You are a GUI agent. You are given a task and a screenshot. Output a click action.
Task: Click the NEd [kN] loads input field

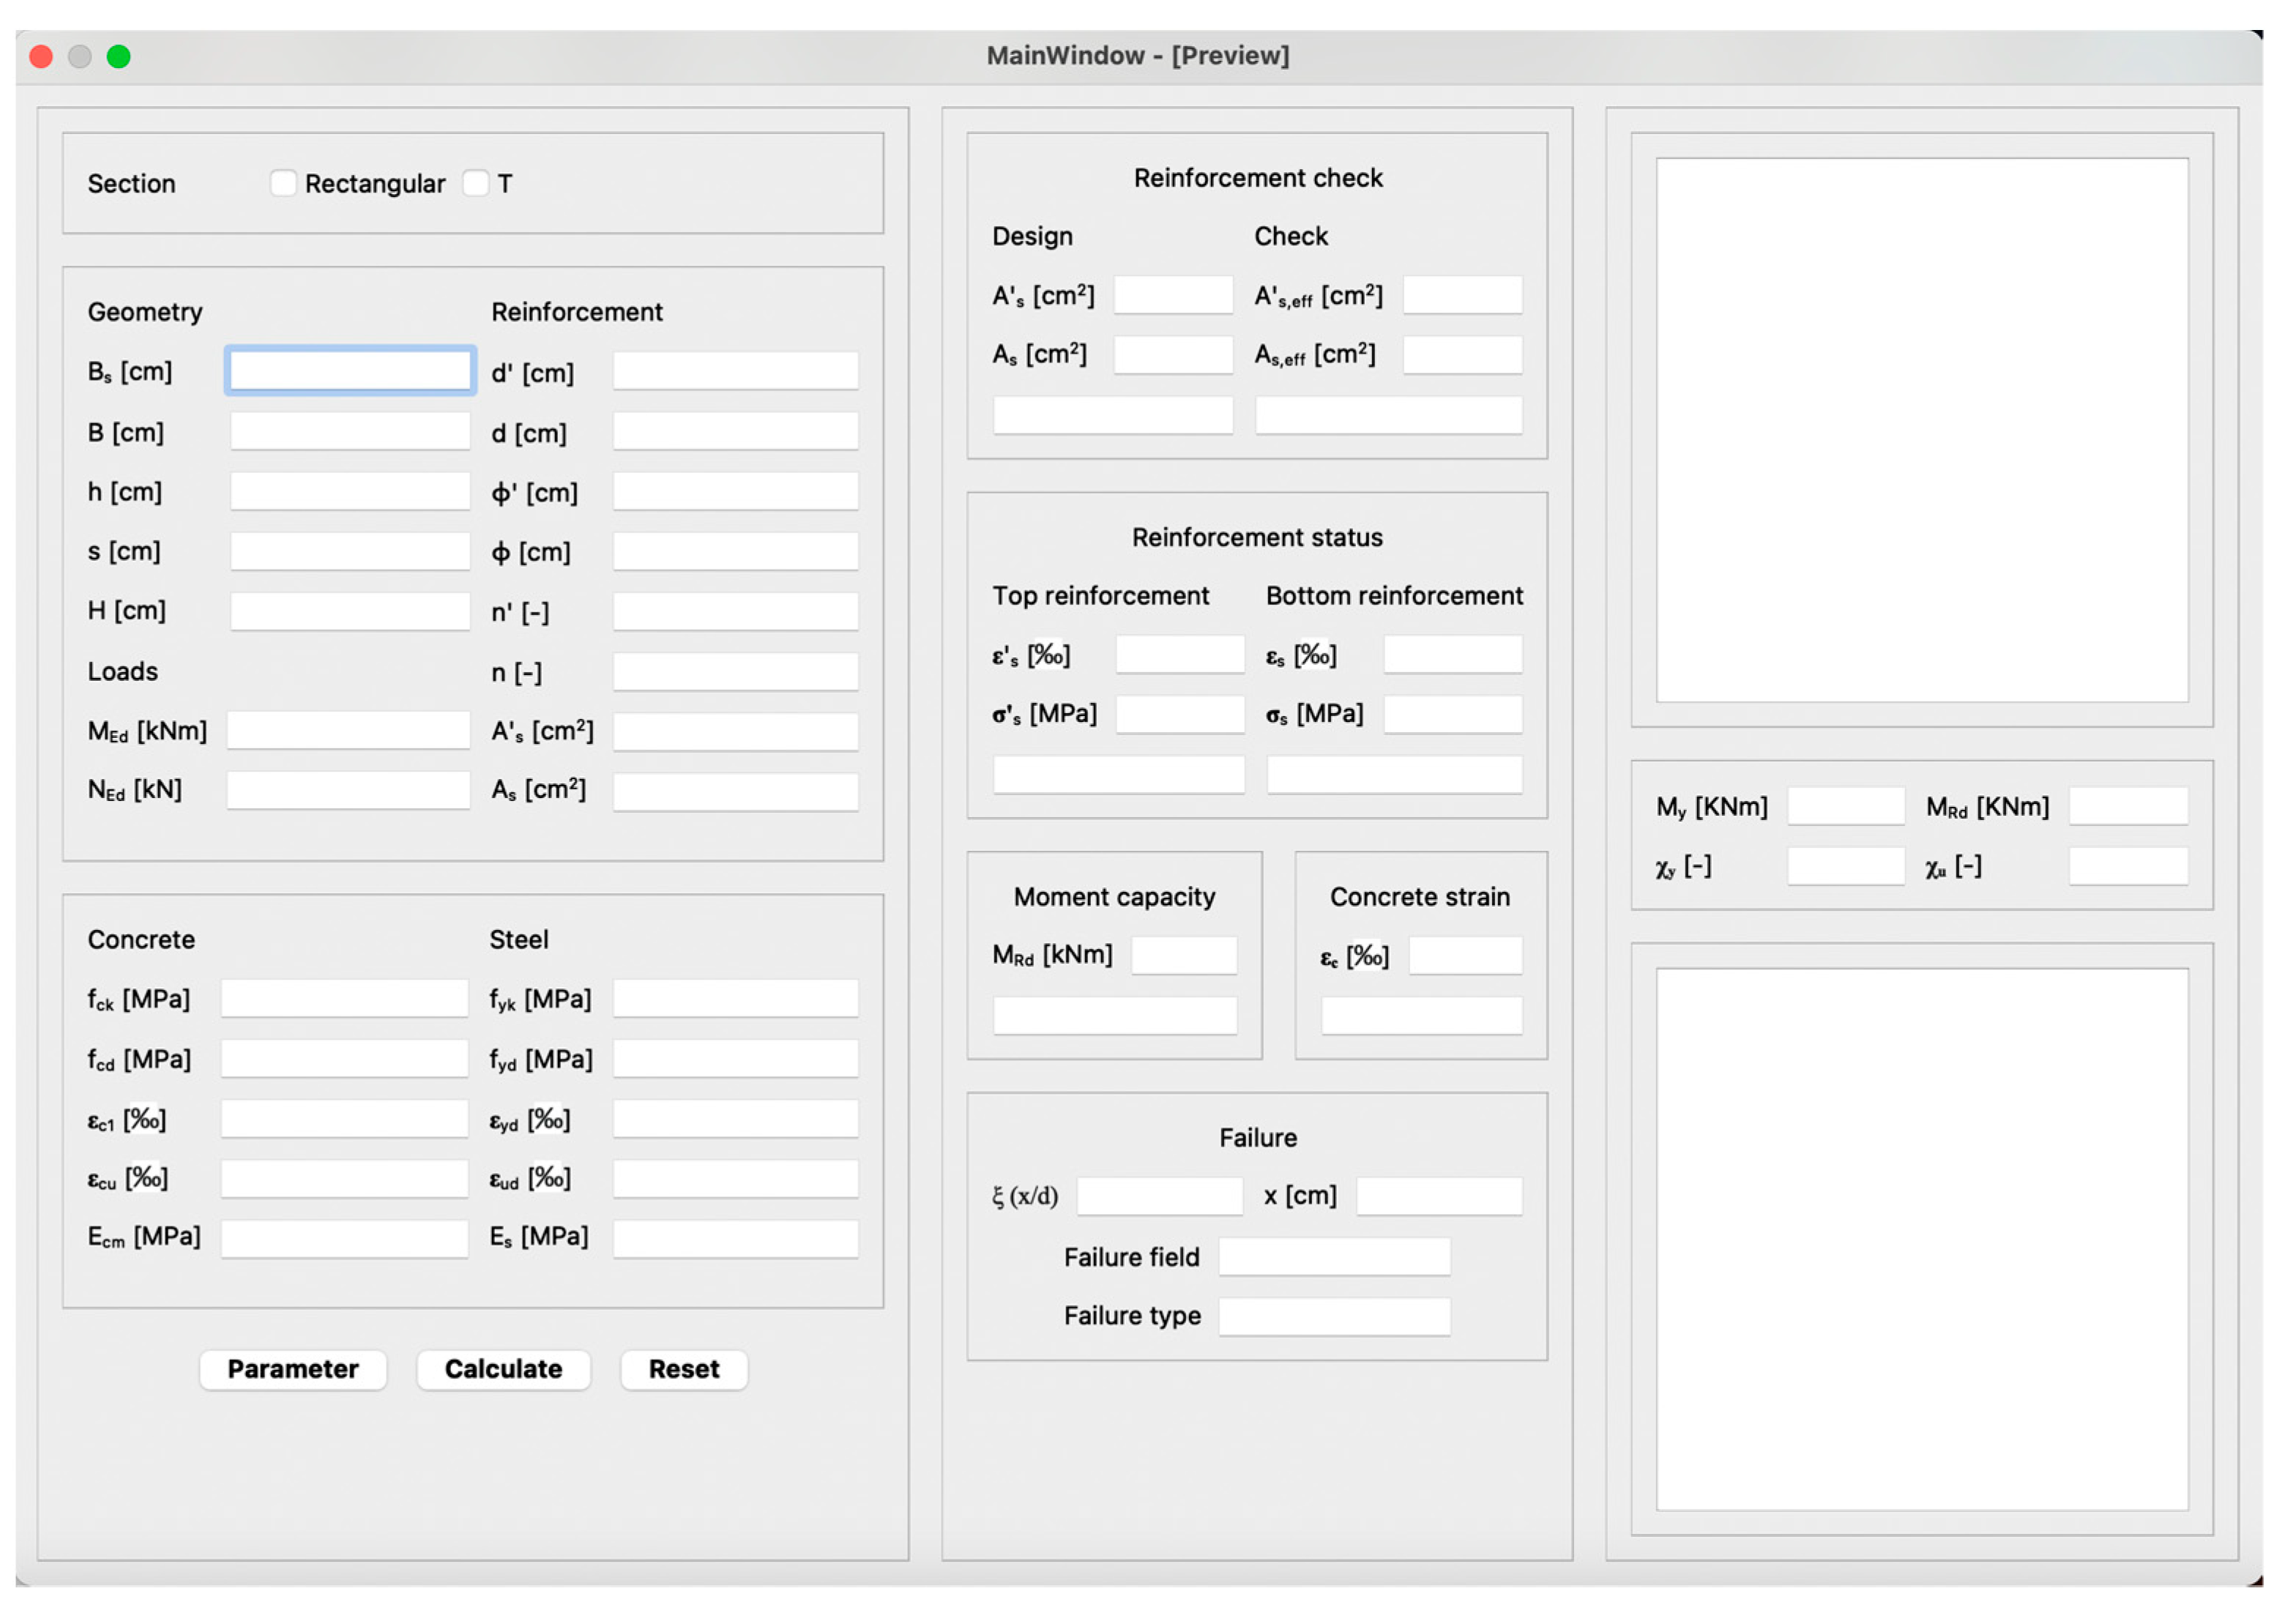point(348,791)
